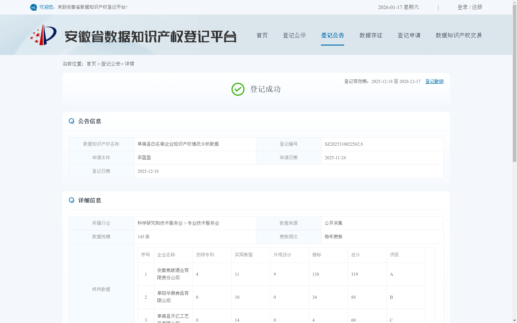Open the 数据知识产权交易 navigation menu

point(459,35)
